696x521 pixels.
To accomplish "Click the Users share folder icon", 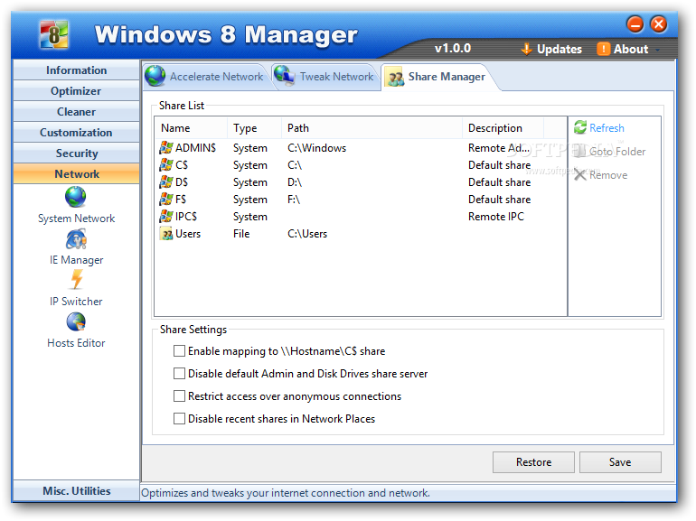I will click(166, 234).
